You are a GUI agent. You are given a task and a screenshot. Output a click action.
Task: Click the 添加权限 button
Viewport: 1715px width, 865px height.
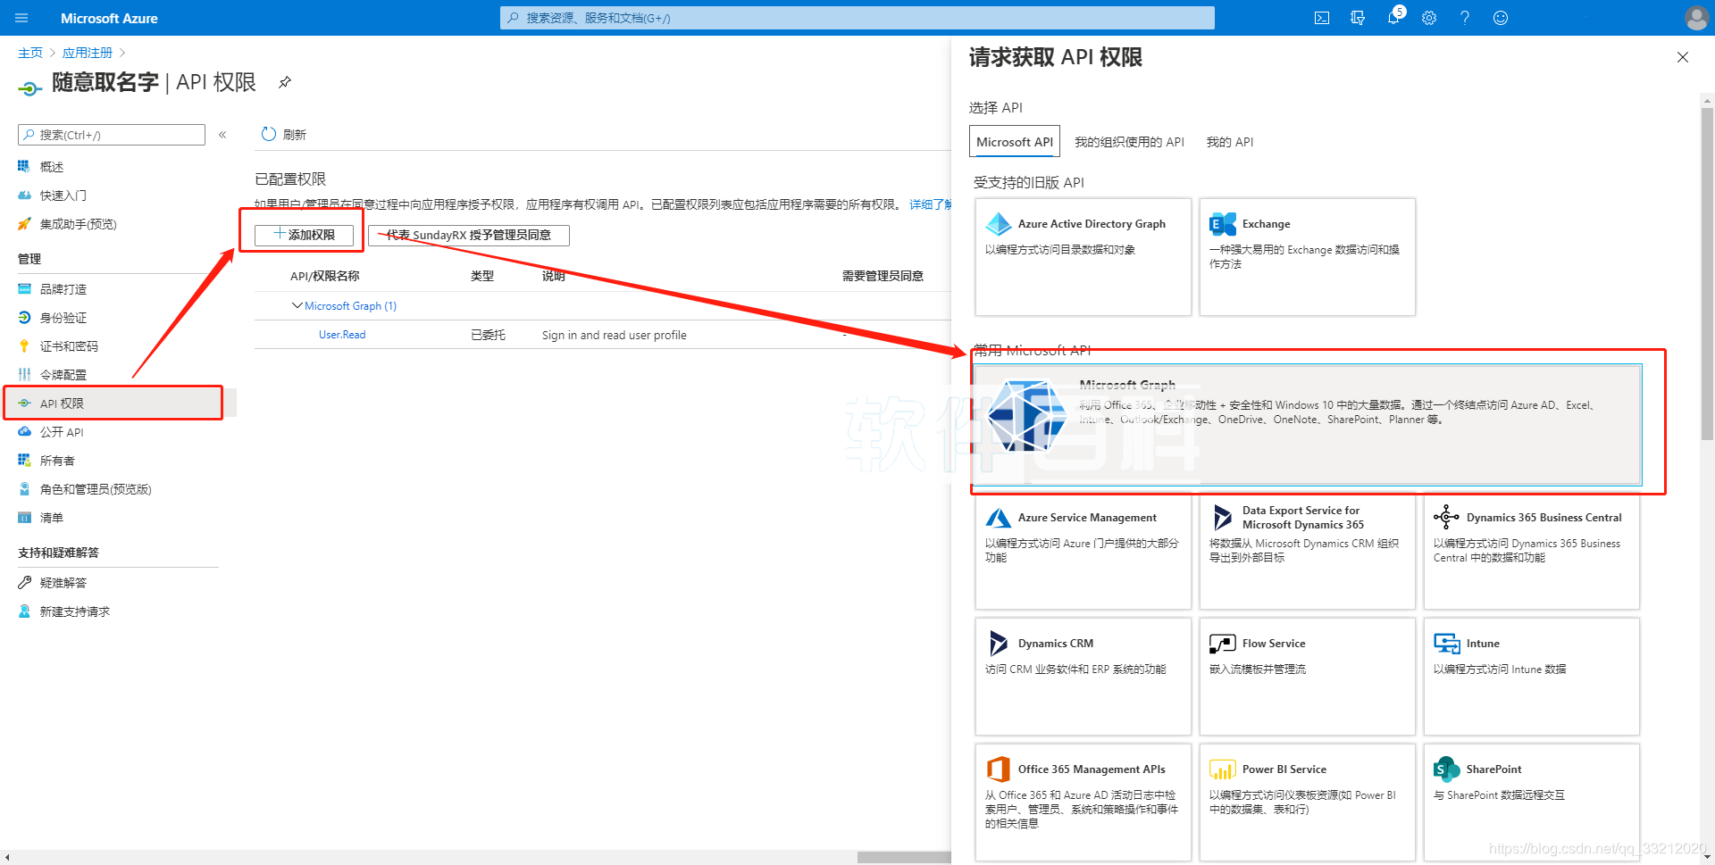click(305, 235)
